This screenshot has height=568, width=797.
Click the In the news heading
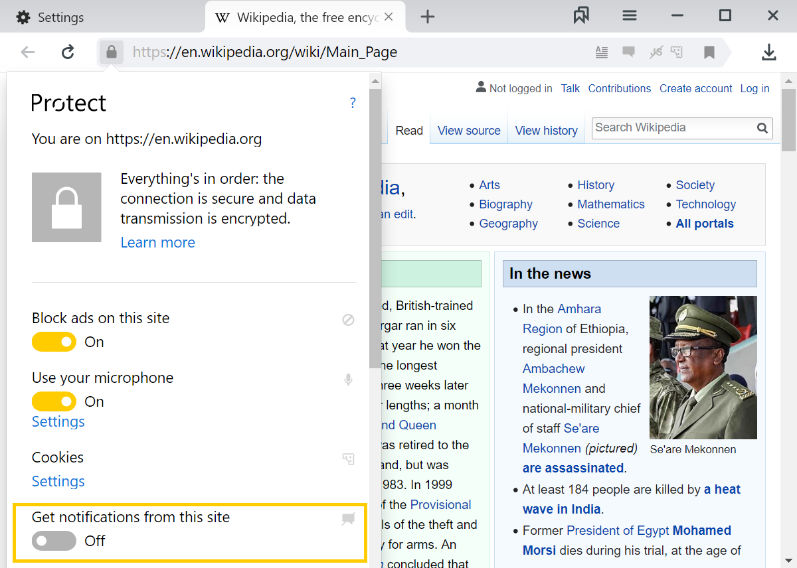point(550,273)
